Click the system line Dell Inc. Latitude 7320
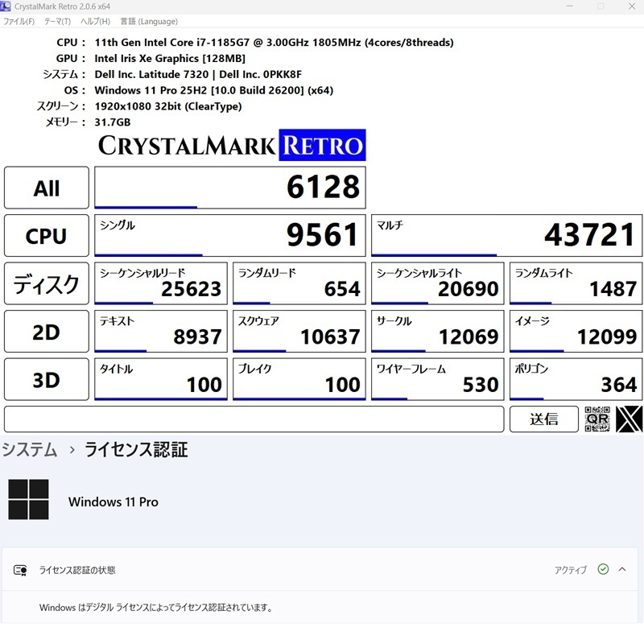 click(x=198, y=74)
